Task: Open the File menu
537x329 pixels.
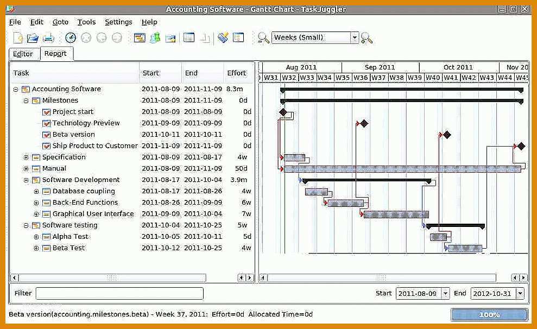Action: (15, 22)
